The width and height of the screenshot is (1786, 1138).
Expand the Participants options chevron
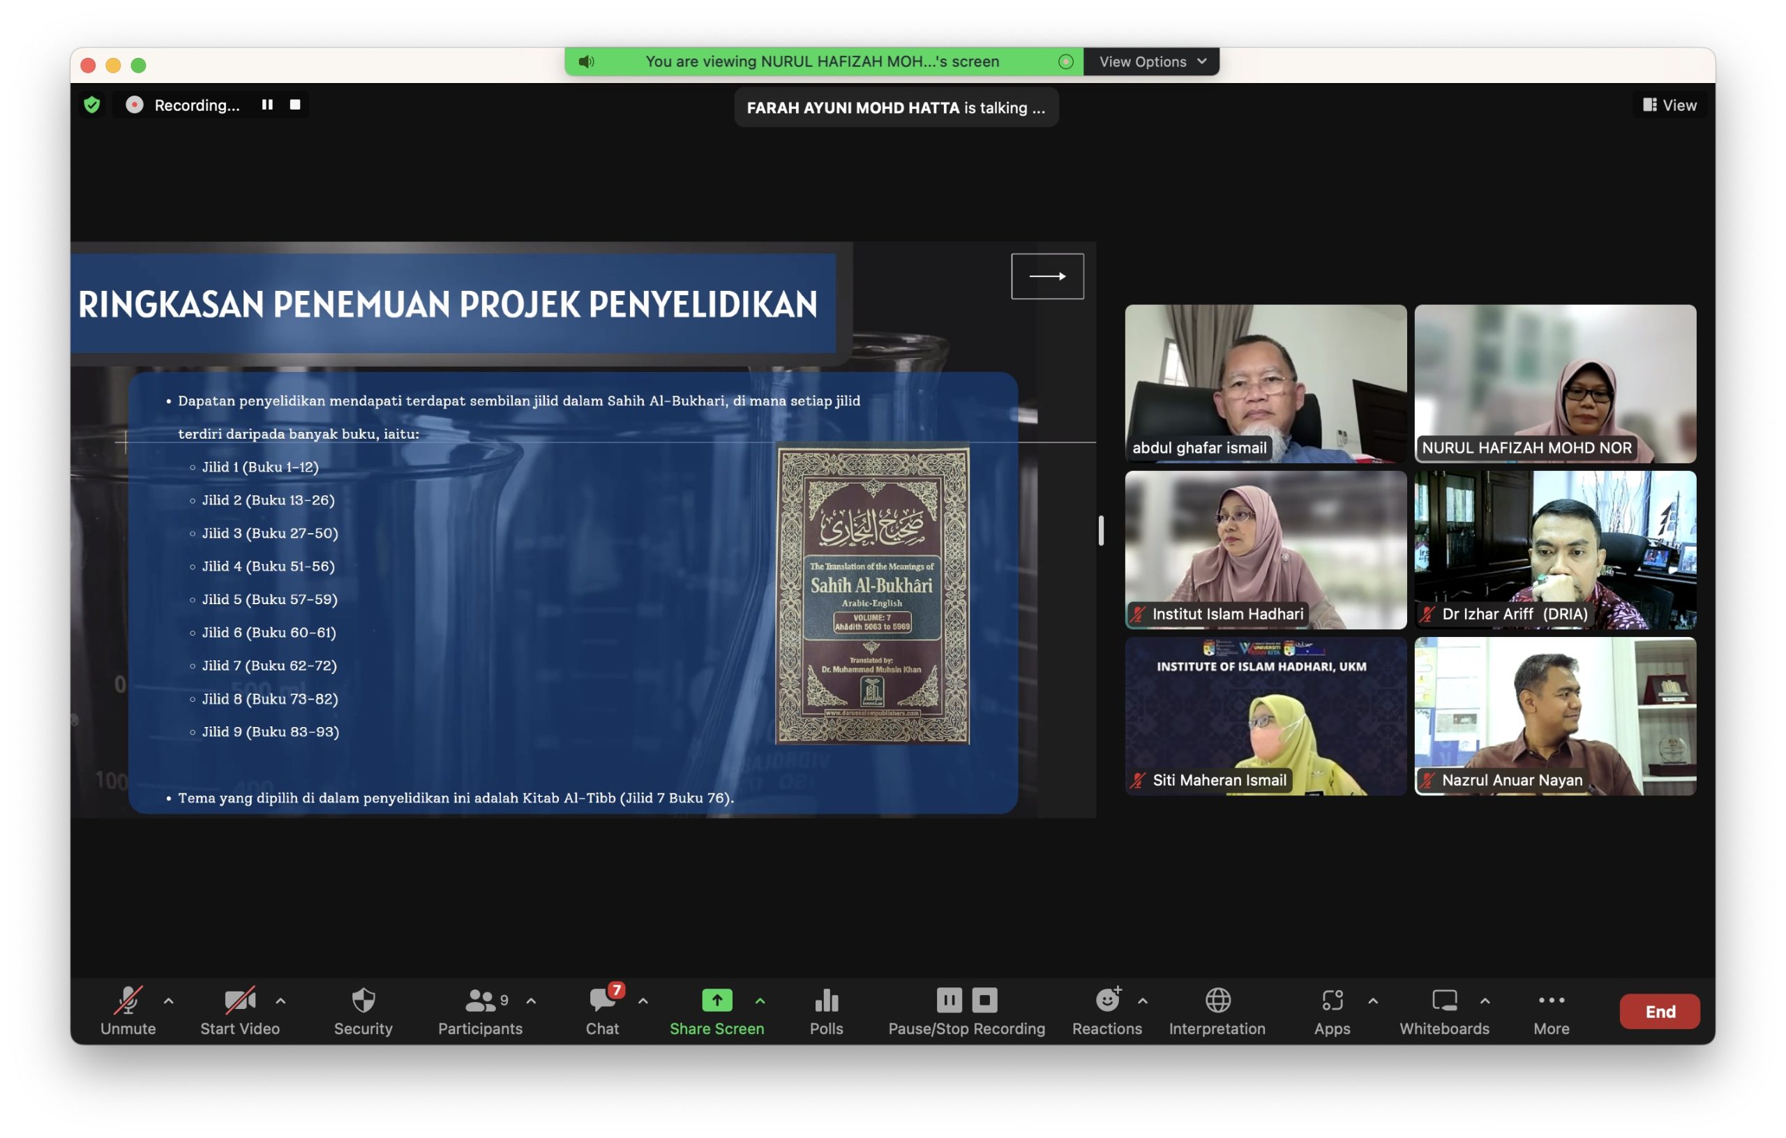coord(531,1001)
